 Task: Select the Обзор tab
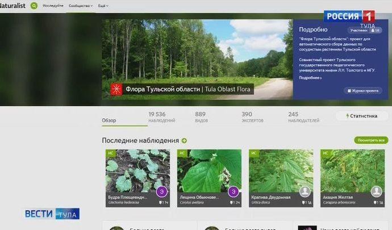tap(109, 120)
